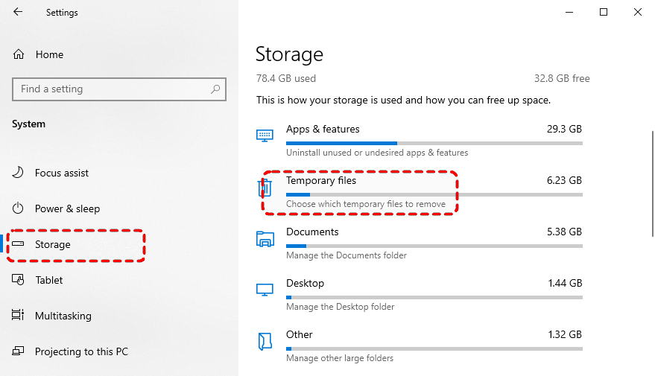
Task: Open Desktop storage usage details
Action: tap(305, 284)
